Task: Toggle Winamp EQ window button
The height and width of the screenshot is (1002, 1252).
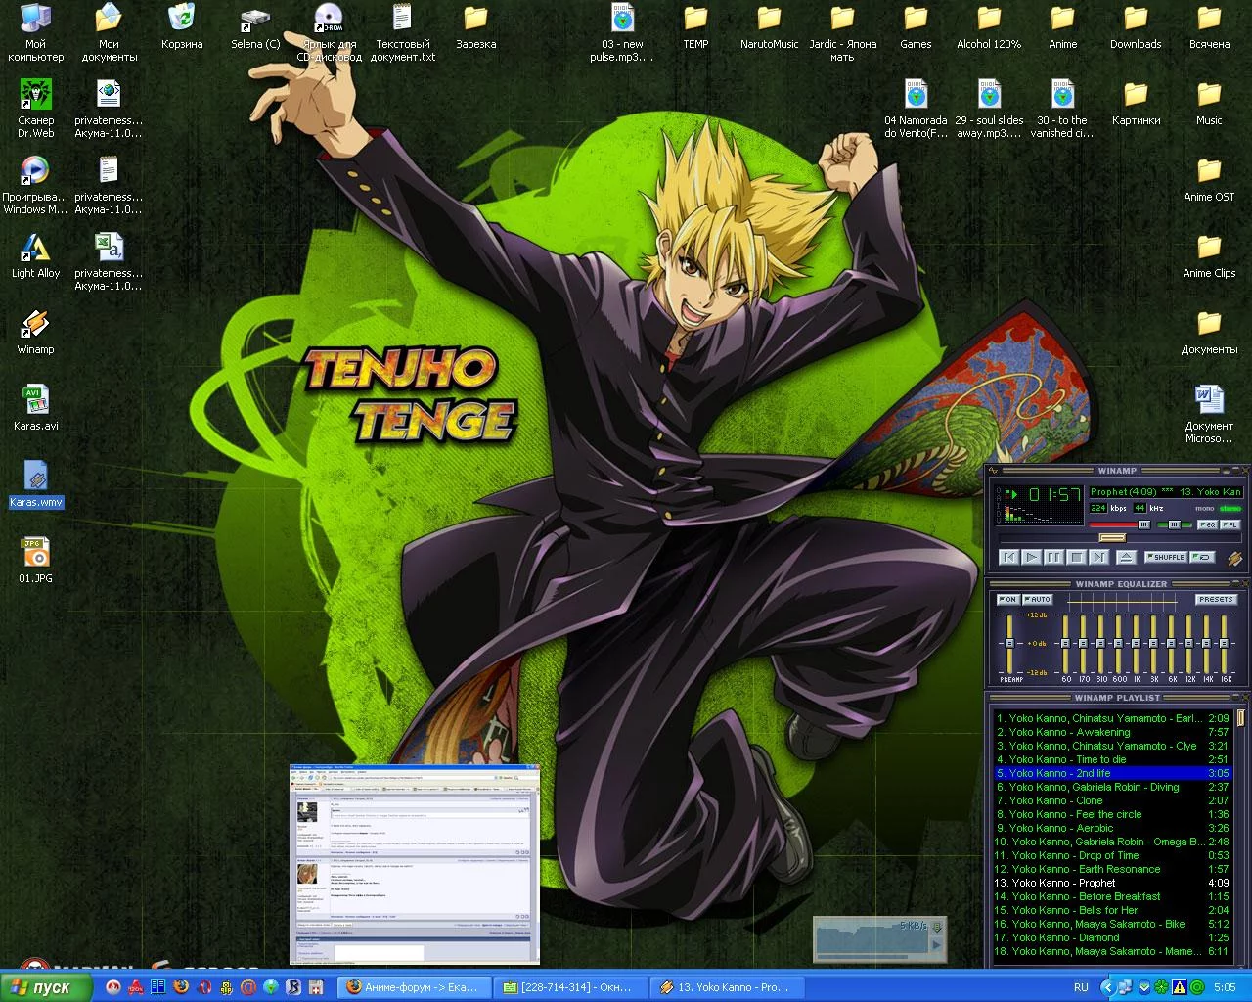Action: (1208, 525)
